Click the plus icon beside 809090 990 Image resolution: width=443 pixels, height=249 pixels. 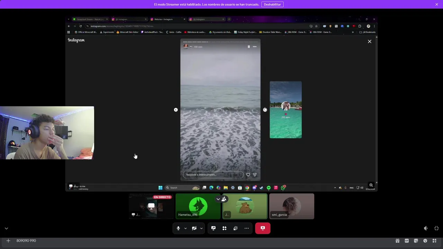coord(8,241)
